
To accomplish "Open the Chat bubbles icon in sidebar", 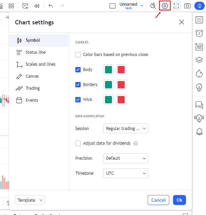I will pyautogui.click(x=199, y=105).
